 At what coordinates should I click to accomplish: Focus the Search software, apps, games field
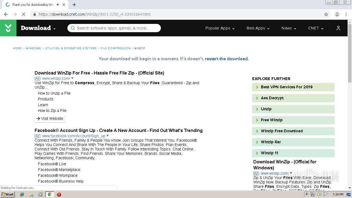(114, 28)
